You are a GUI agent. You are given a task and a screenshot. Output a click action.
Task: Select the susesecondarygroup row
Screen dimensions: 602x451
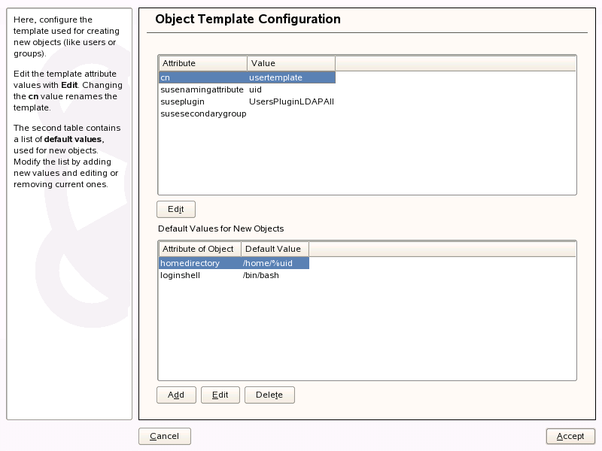(x=248, y=114)
